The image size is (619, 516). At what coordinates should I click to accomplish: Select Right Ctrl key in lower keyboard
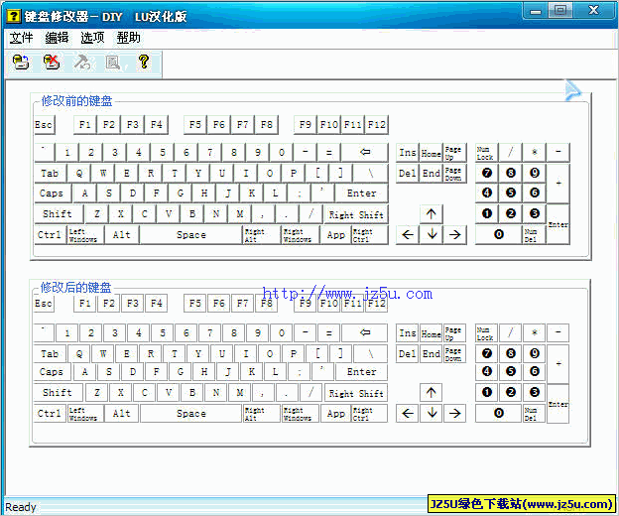point(369,414)
